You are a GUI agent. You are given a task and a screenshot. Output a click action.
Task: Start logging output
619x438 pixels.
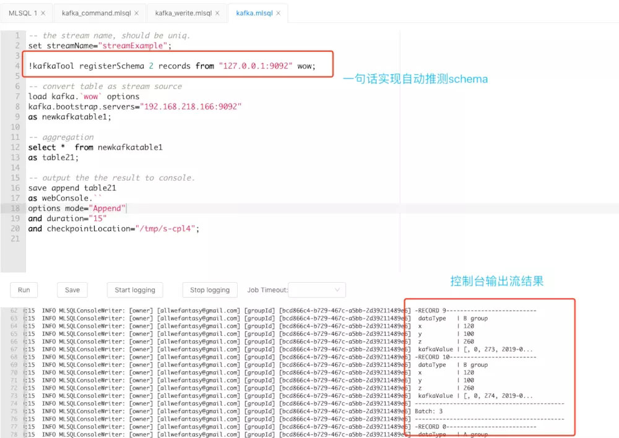[x=135, y=290]
